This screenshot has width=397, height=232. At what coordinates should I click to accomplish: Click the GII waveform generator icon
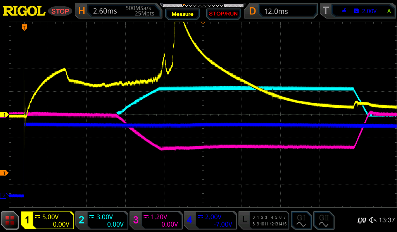(x=324, y=220)
